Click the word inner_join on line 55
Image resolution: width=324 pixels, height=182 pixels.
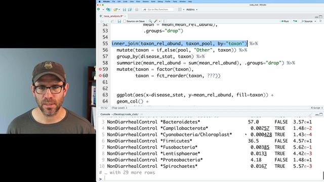click(x=125, y=43)
